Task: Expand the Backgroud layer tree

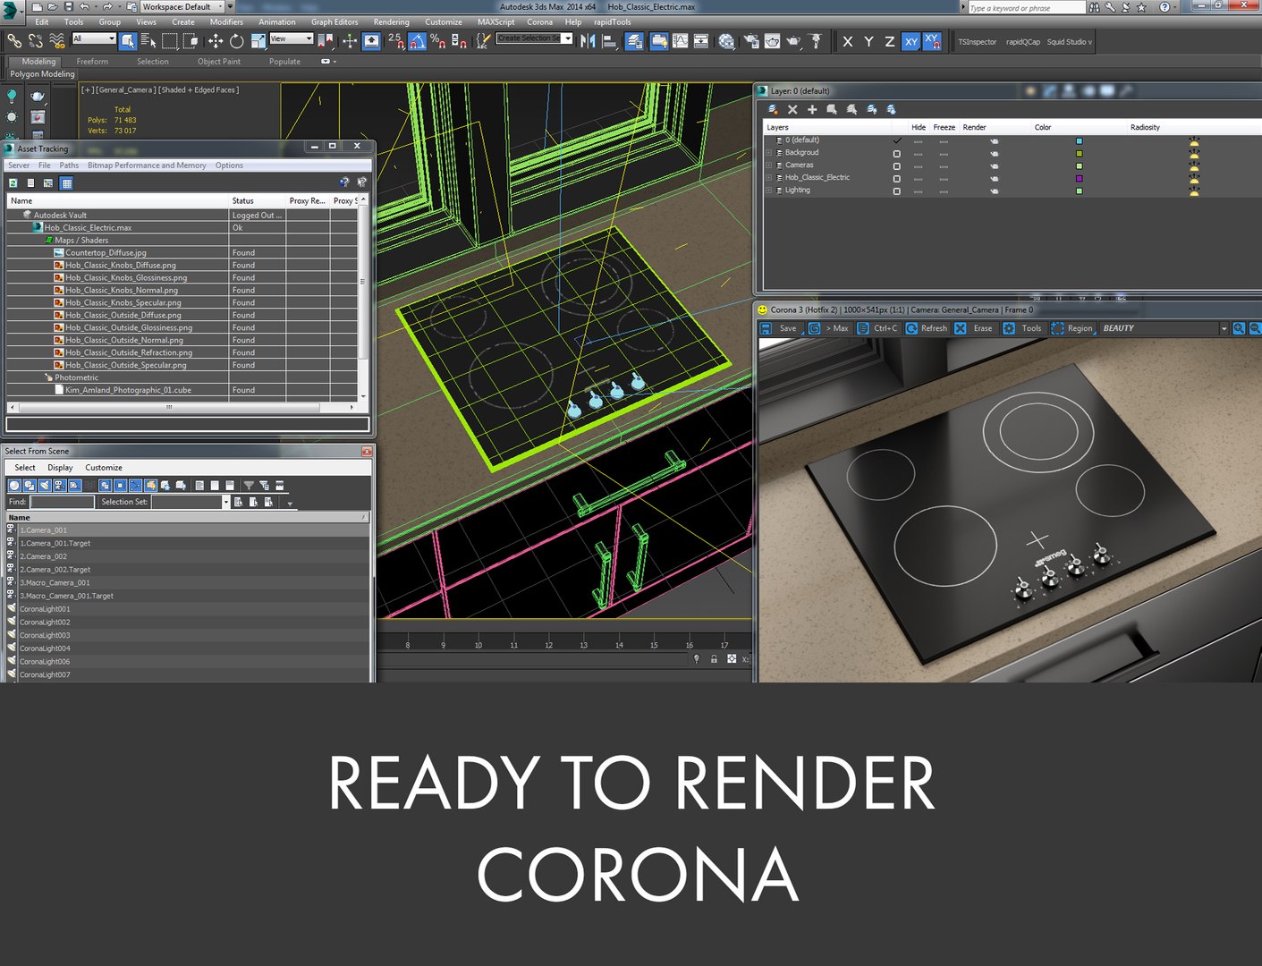Action: pyautogui.click(x=768, y=153)
